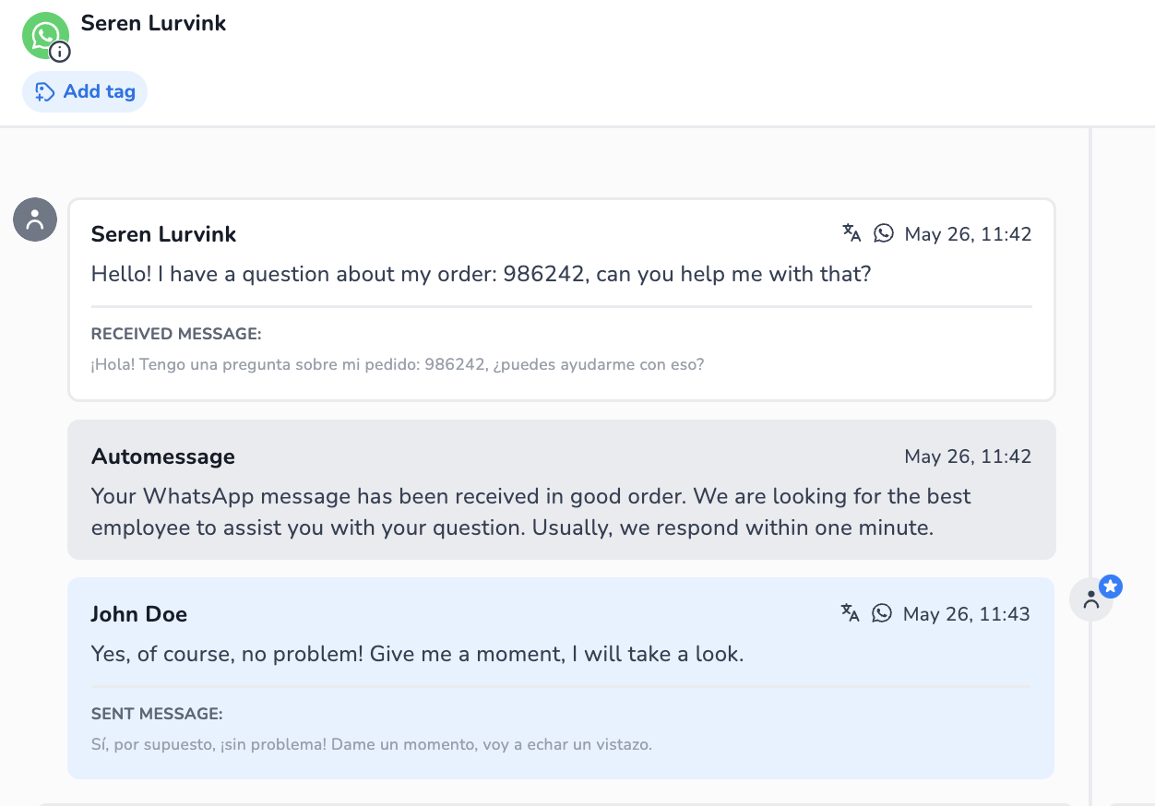This screenshot has width=1155, height=806.
Task: Click the May 26, 11:43 timestamp
Action: tap(968, 612)
